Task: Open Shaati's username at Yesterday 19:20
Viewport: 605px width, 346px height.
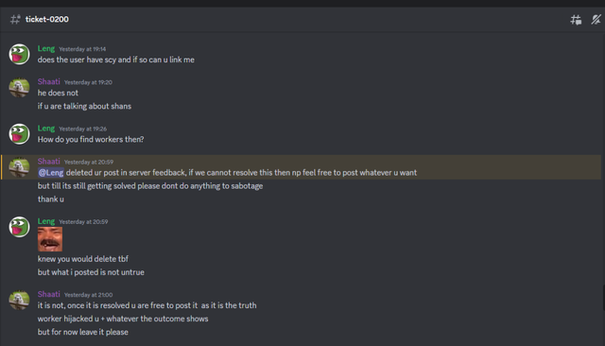Action: pos(48,82)
